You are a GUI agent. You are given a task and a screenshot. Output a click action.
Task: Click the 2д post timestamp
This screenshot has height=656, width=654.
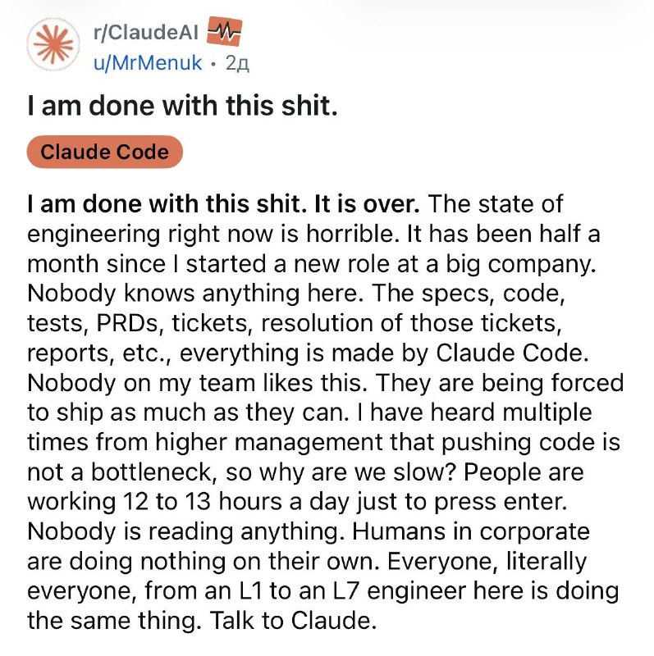237,64
